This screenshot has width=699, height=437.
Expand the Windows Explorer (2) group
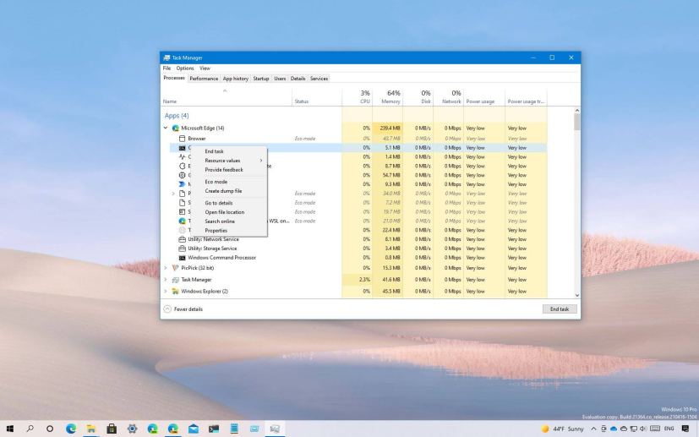click(x=166, y=291)
